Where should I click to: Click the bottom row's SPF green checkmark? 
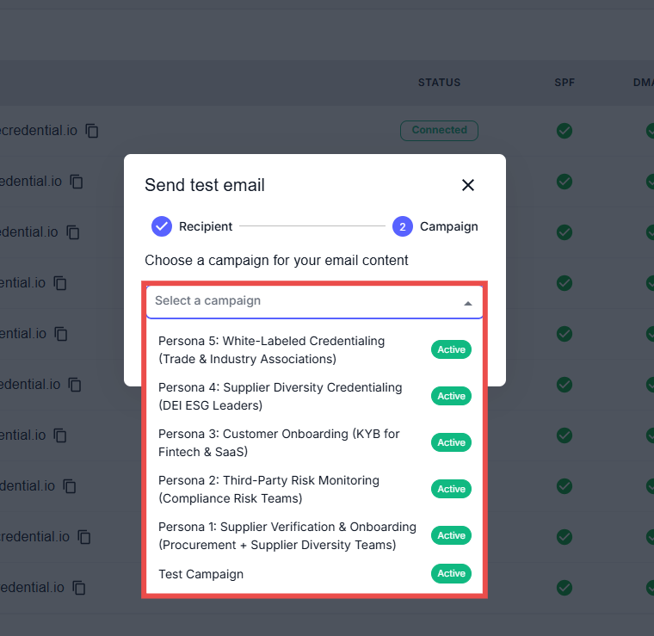565,588
